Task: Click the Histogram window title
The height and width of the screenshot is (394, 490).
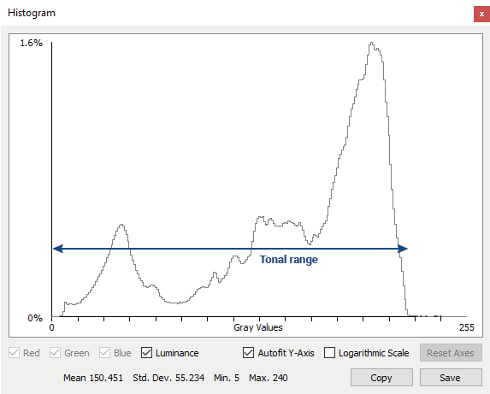Action: [x=32, y=13]
